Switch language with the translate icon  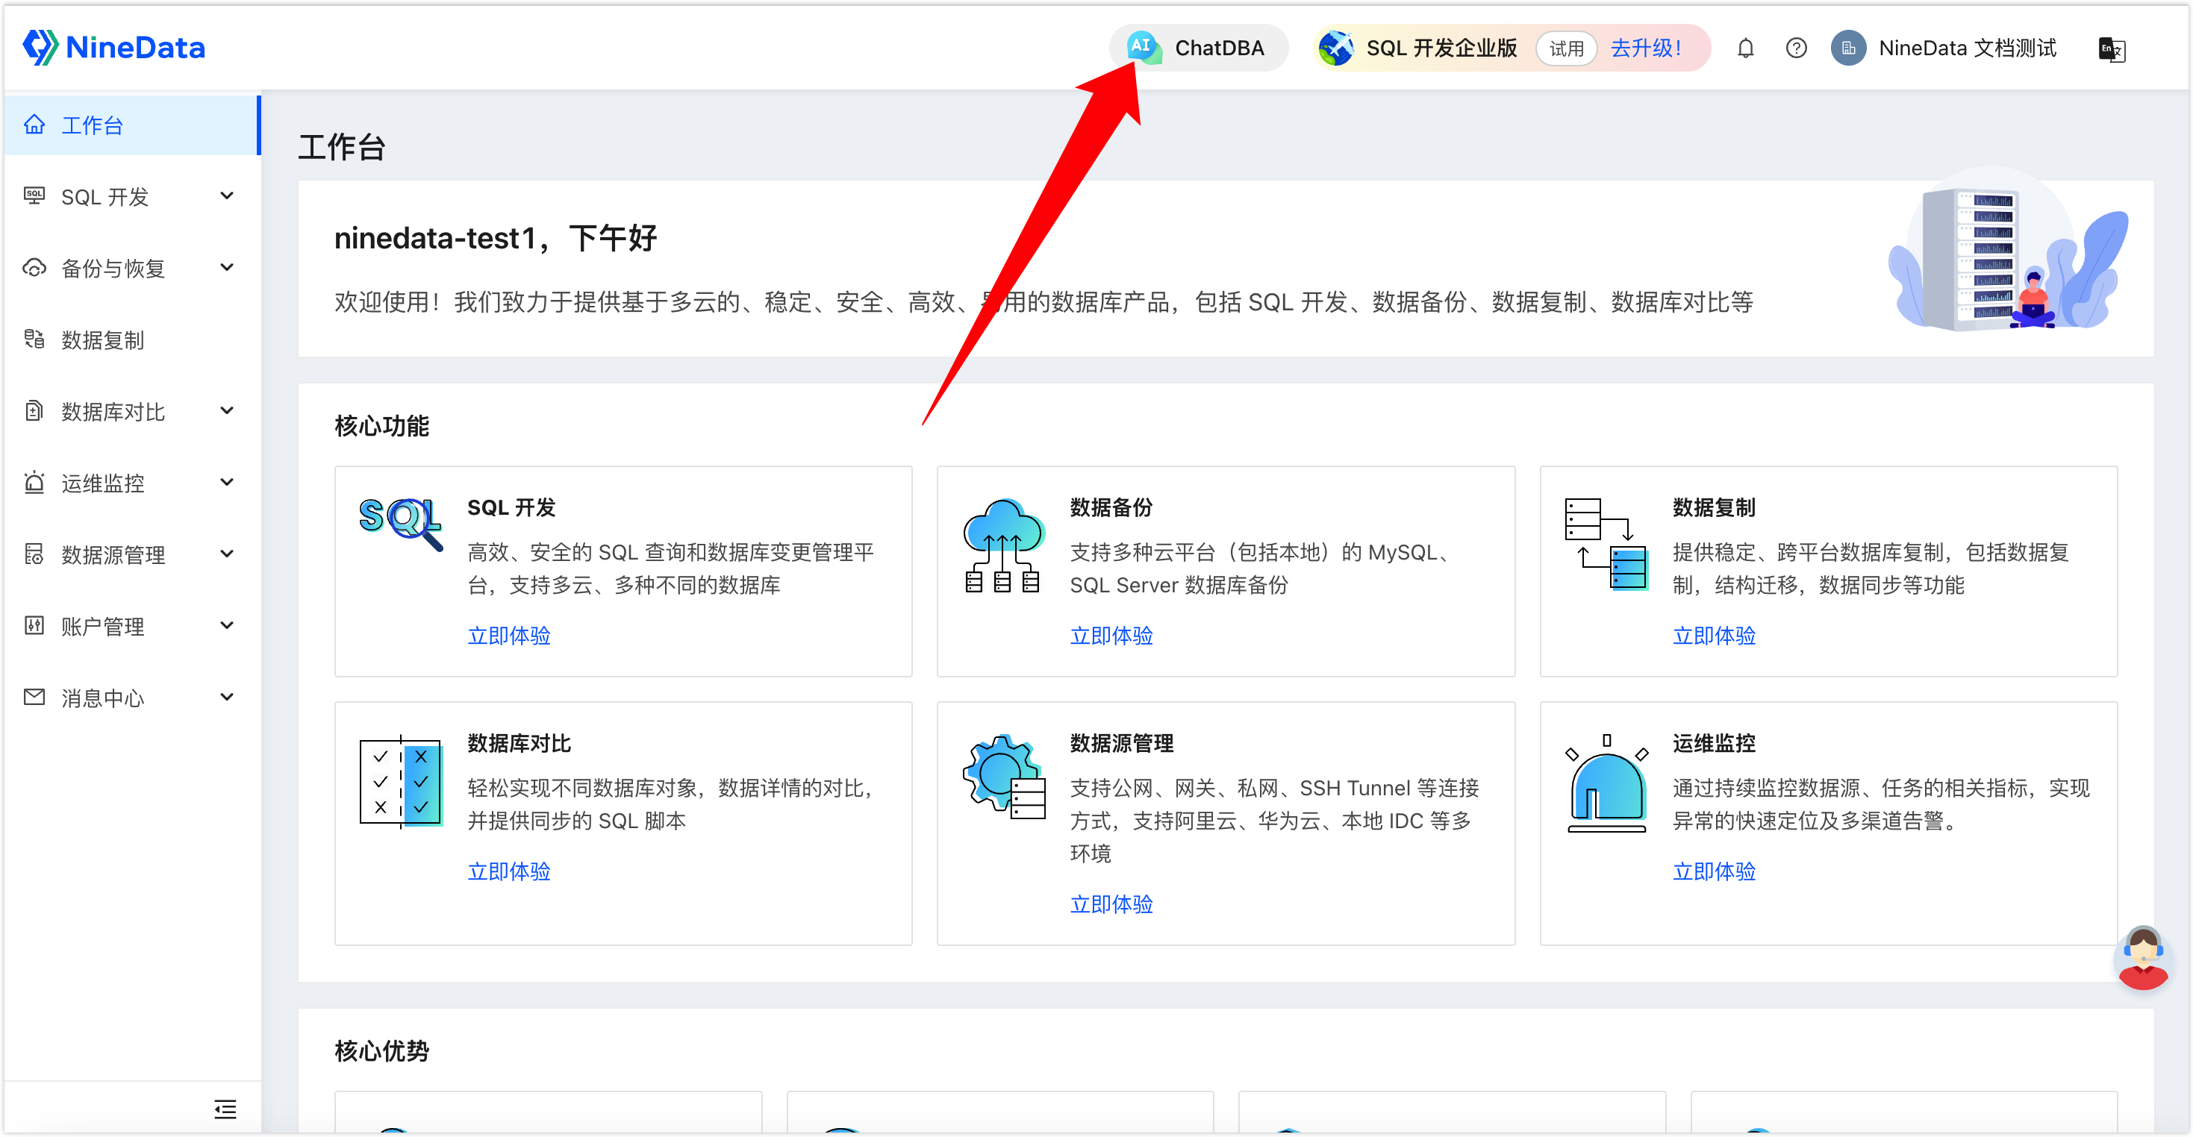click(x=2112, y=49)
